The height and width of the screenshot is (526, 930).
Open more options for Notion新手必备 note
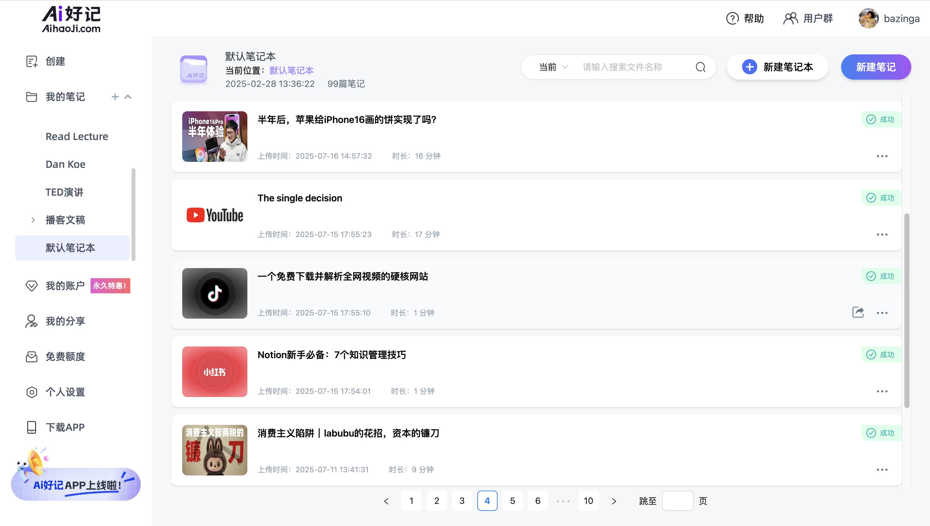(882, 391)
